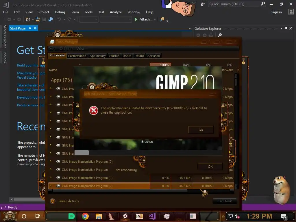This screenshot has height=222, width=296.
Task: Open the Visual Studio File menu
Action: [5, 12]
